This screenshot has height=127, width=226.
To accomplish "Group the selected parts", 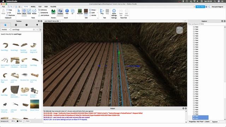I will (92, 10).
